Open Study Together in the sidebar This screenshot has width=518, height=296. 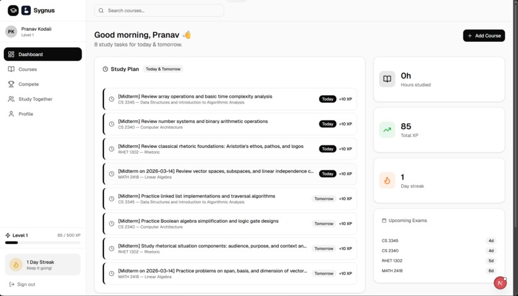point(42,99)
